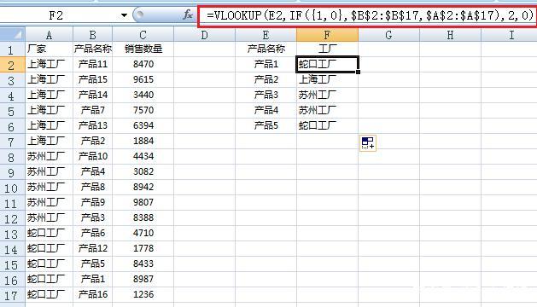
Task: Click cell B1 产品名称 header
Action: pos(92,49)
